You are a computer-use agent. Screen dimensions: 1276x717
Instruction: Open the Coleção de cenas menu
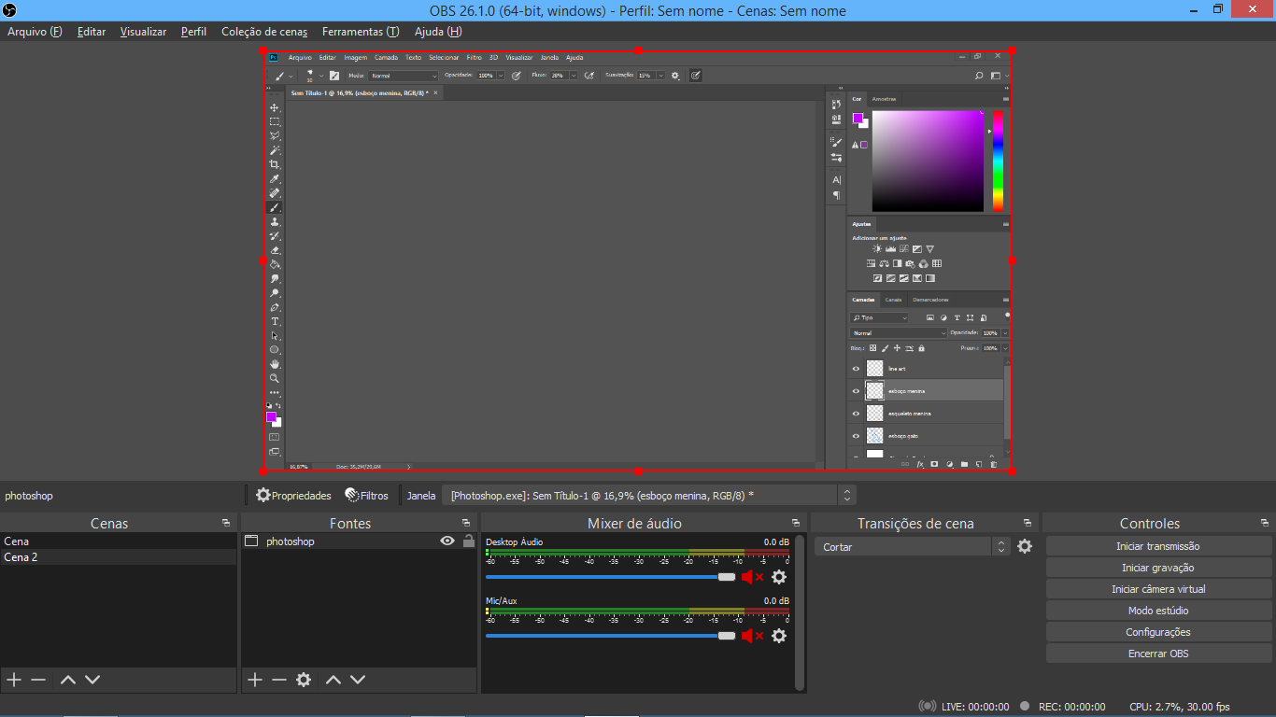point(264,32)
